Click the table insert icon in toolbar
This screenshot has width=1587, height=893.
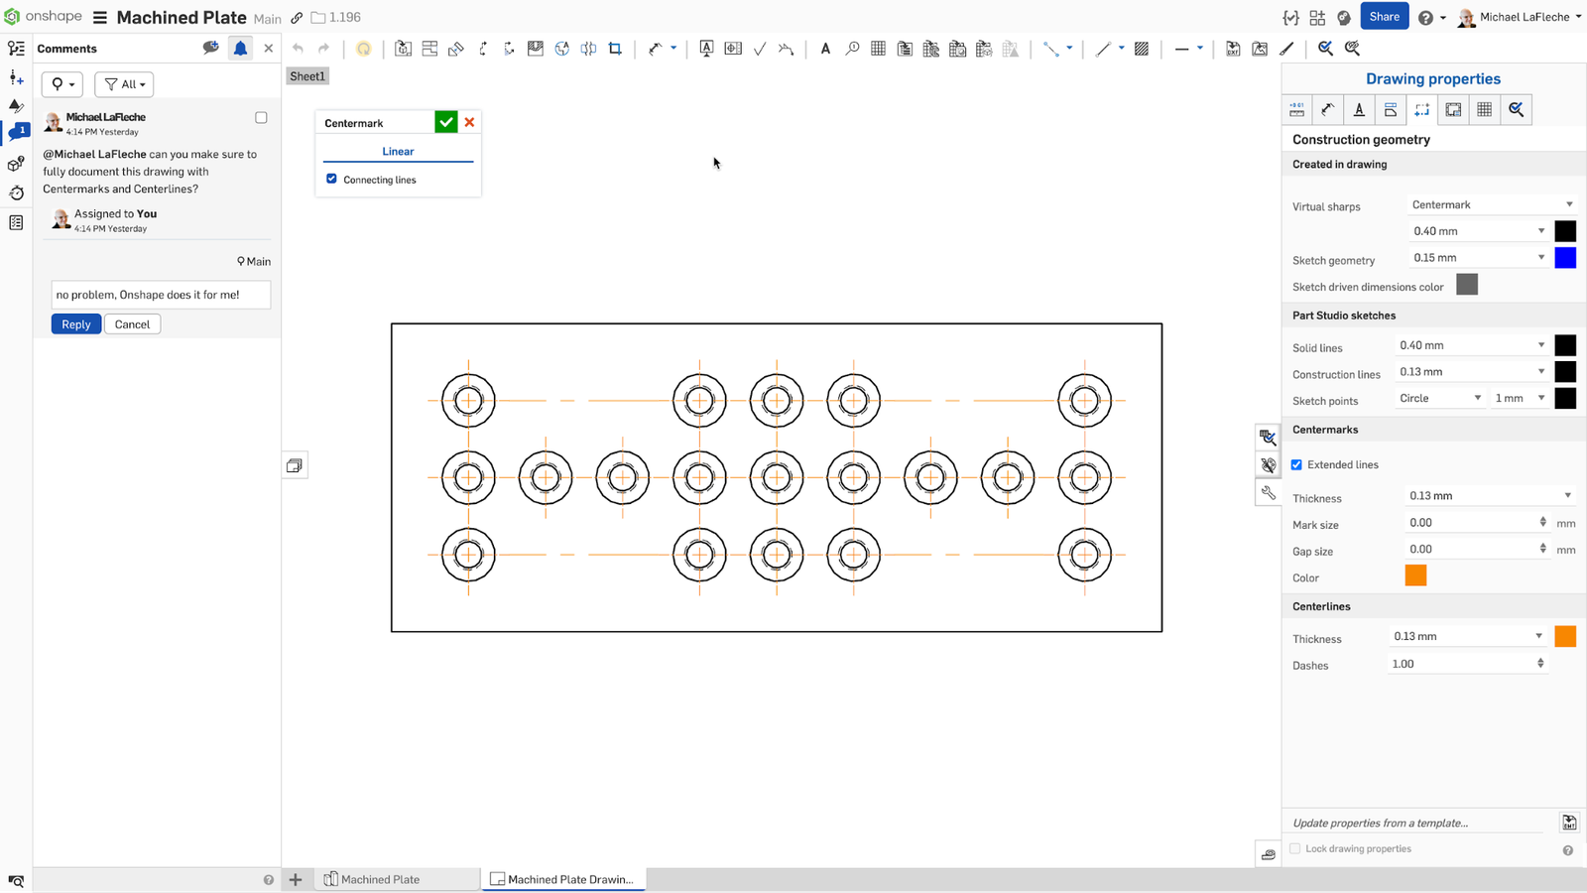[x=878, y=49]
